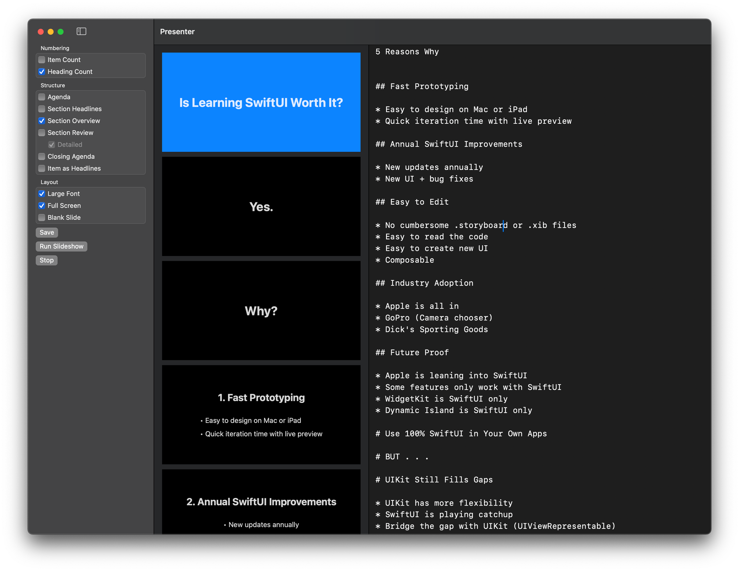739x571 pixels.
Task: Click the Run Slideshow button
Action: click(x=61, y=246)
